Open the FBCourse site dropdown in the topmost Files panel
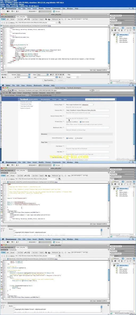 [x=118, y=28]
